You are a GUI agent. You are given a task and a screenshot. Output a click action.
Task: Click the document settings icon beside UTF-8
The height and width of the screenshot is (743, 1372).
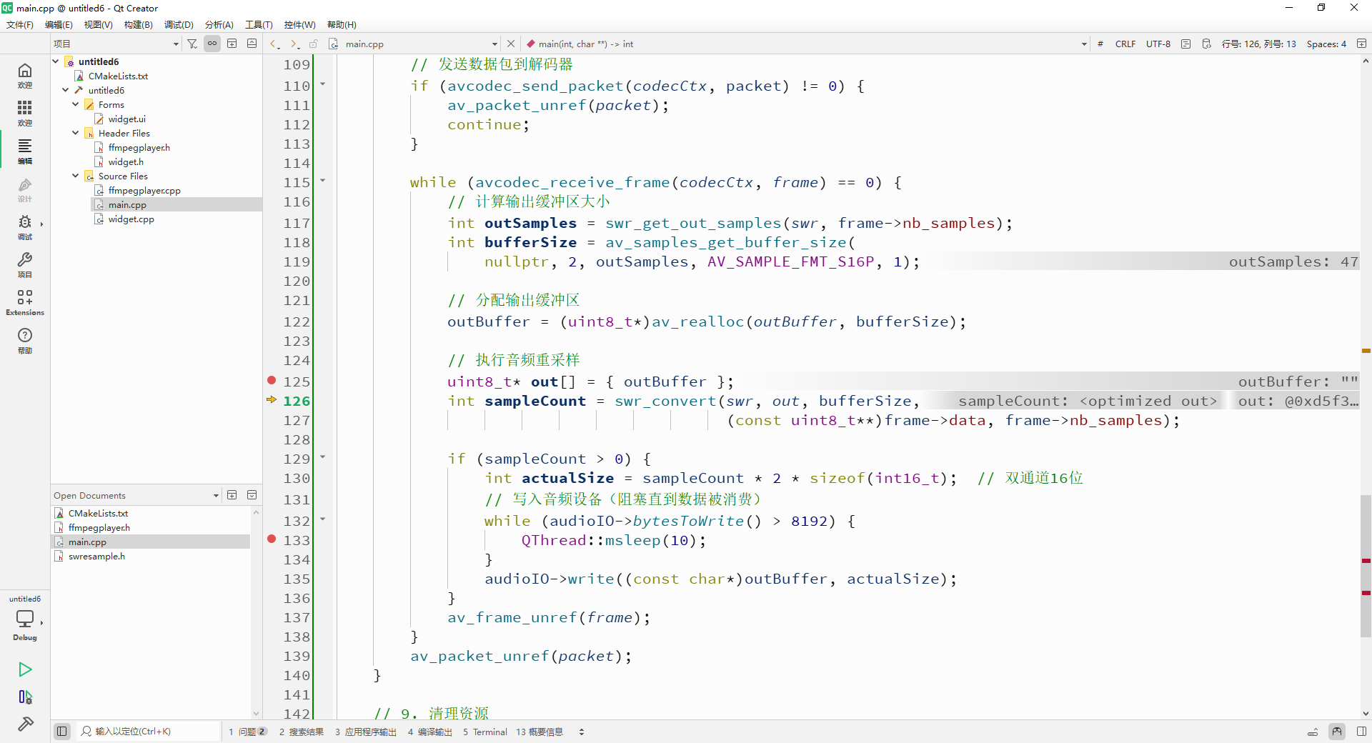coord(1186,44)
